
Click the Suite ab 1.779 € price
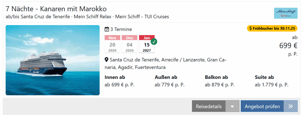[272, 85]
